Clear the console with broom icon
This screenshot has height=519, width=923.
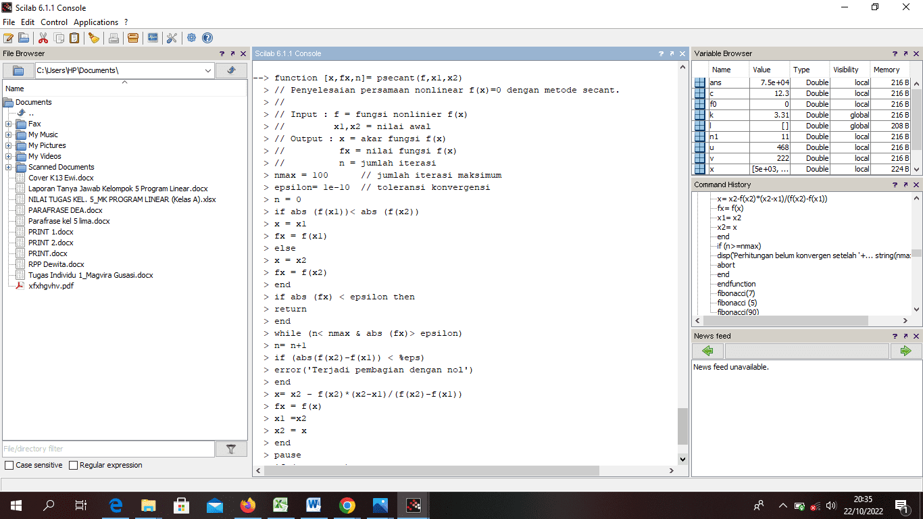coord(94,38)
